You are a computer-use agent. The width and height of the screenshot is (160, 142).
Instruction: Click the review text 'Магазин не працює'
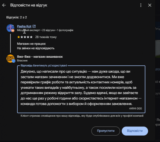click(31, 44)
